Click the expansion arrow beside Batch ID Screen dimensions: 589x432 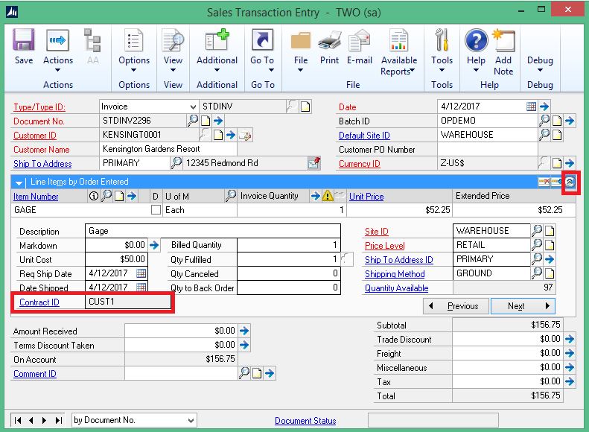[570, 121]
